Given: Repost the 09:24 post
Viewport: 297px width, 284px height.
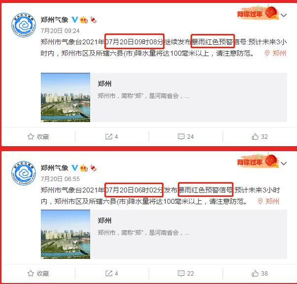Looking at the screenshot, I should (x=112, y=136).
